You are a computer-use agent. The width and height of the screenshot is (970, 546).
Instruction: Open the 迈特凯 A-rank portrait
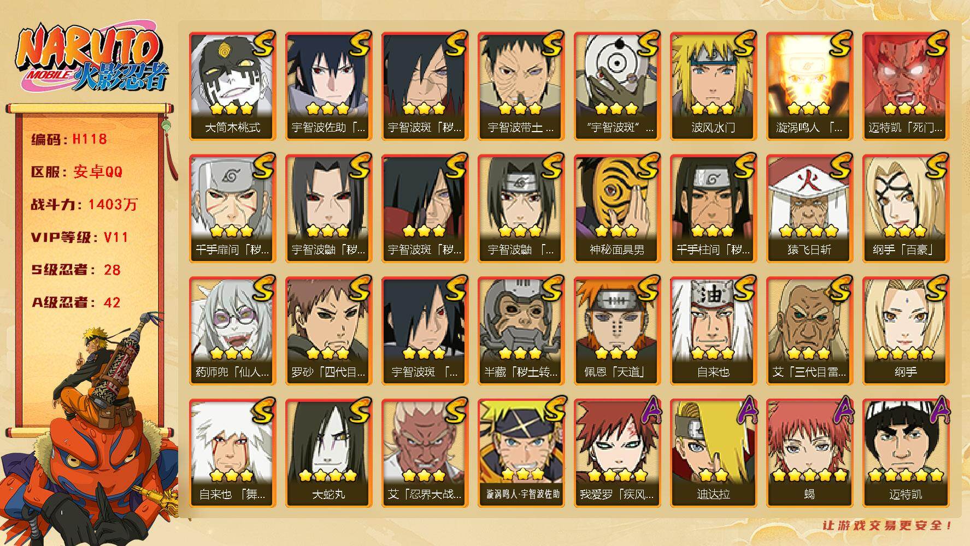pyautogui.click(x=906, y=453)
